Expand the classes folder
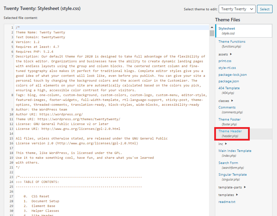 [x=226, y=101]
